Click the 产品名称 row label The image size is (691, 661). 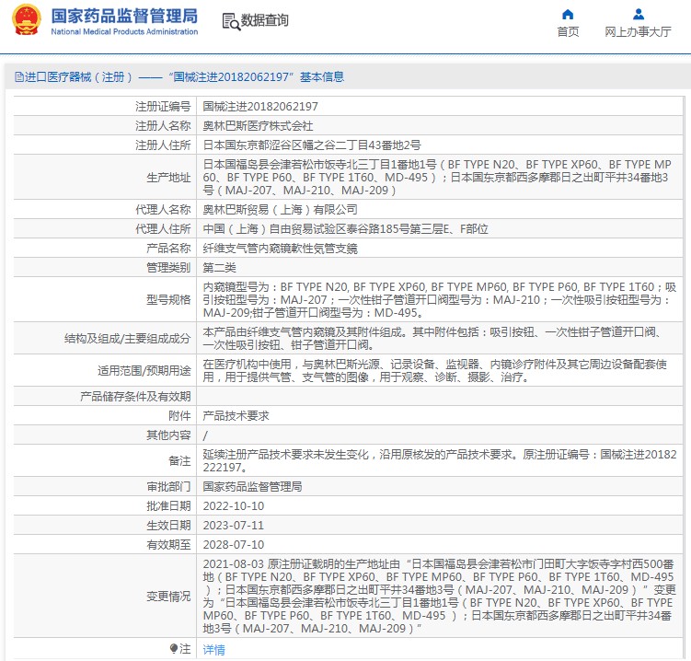(x=168, y=249)
